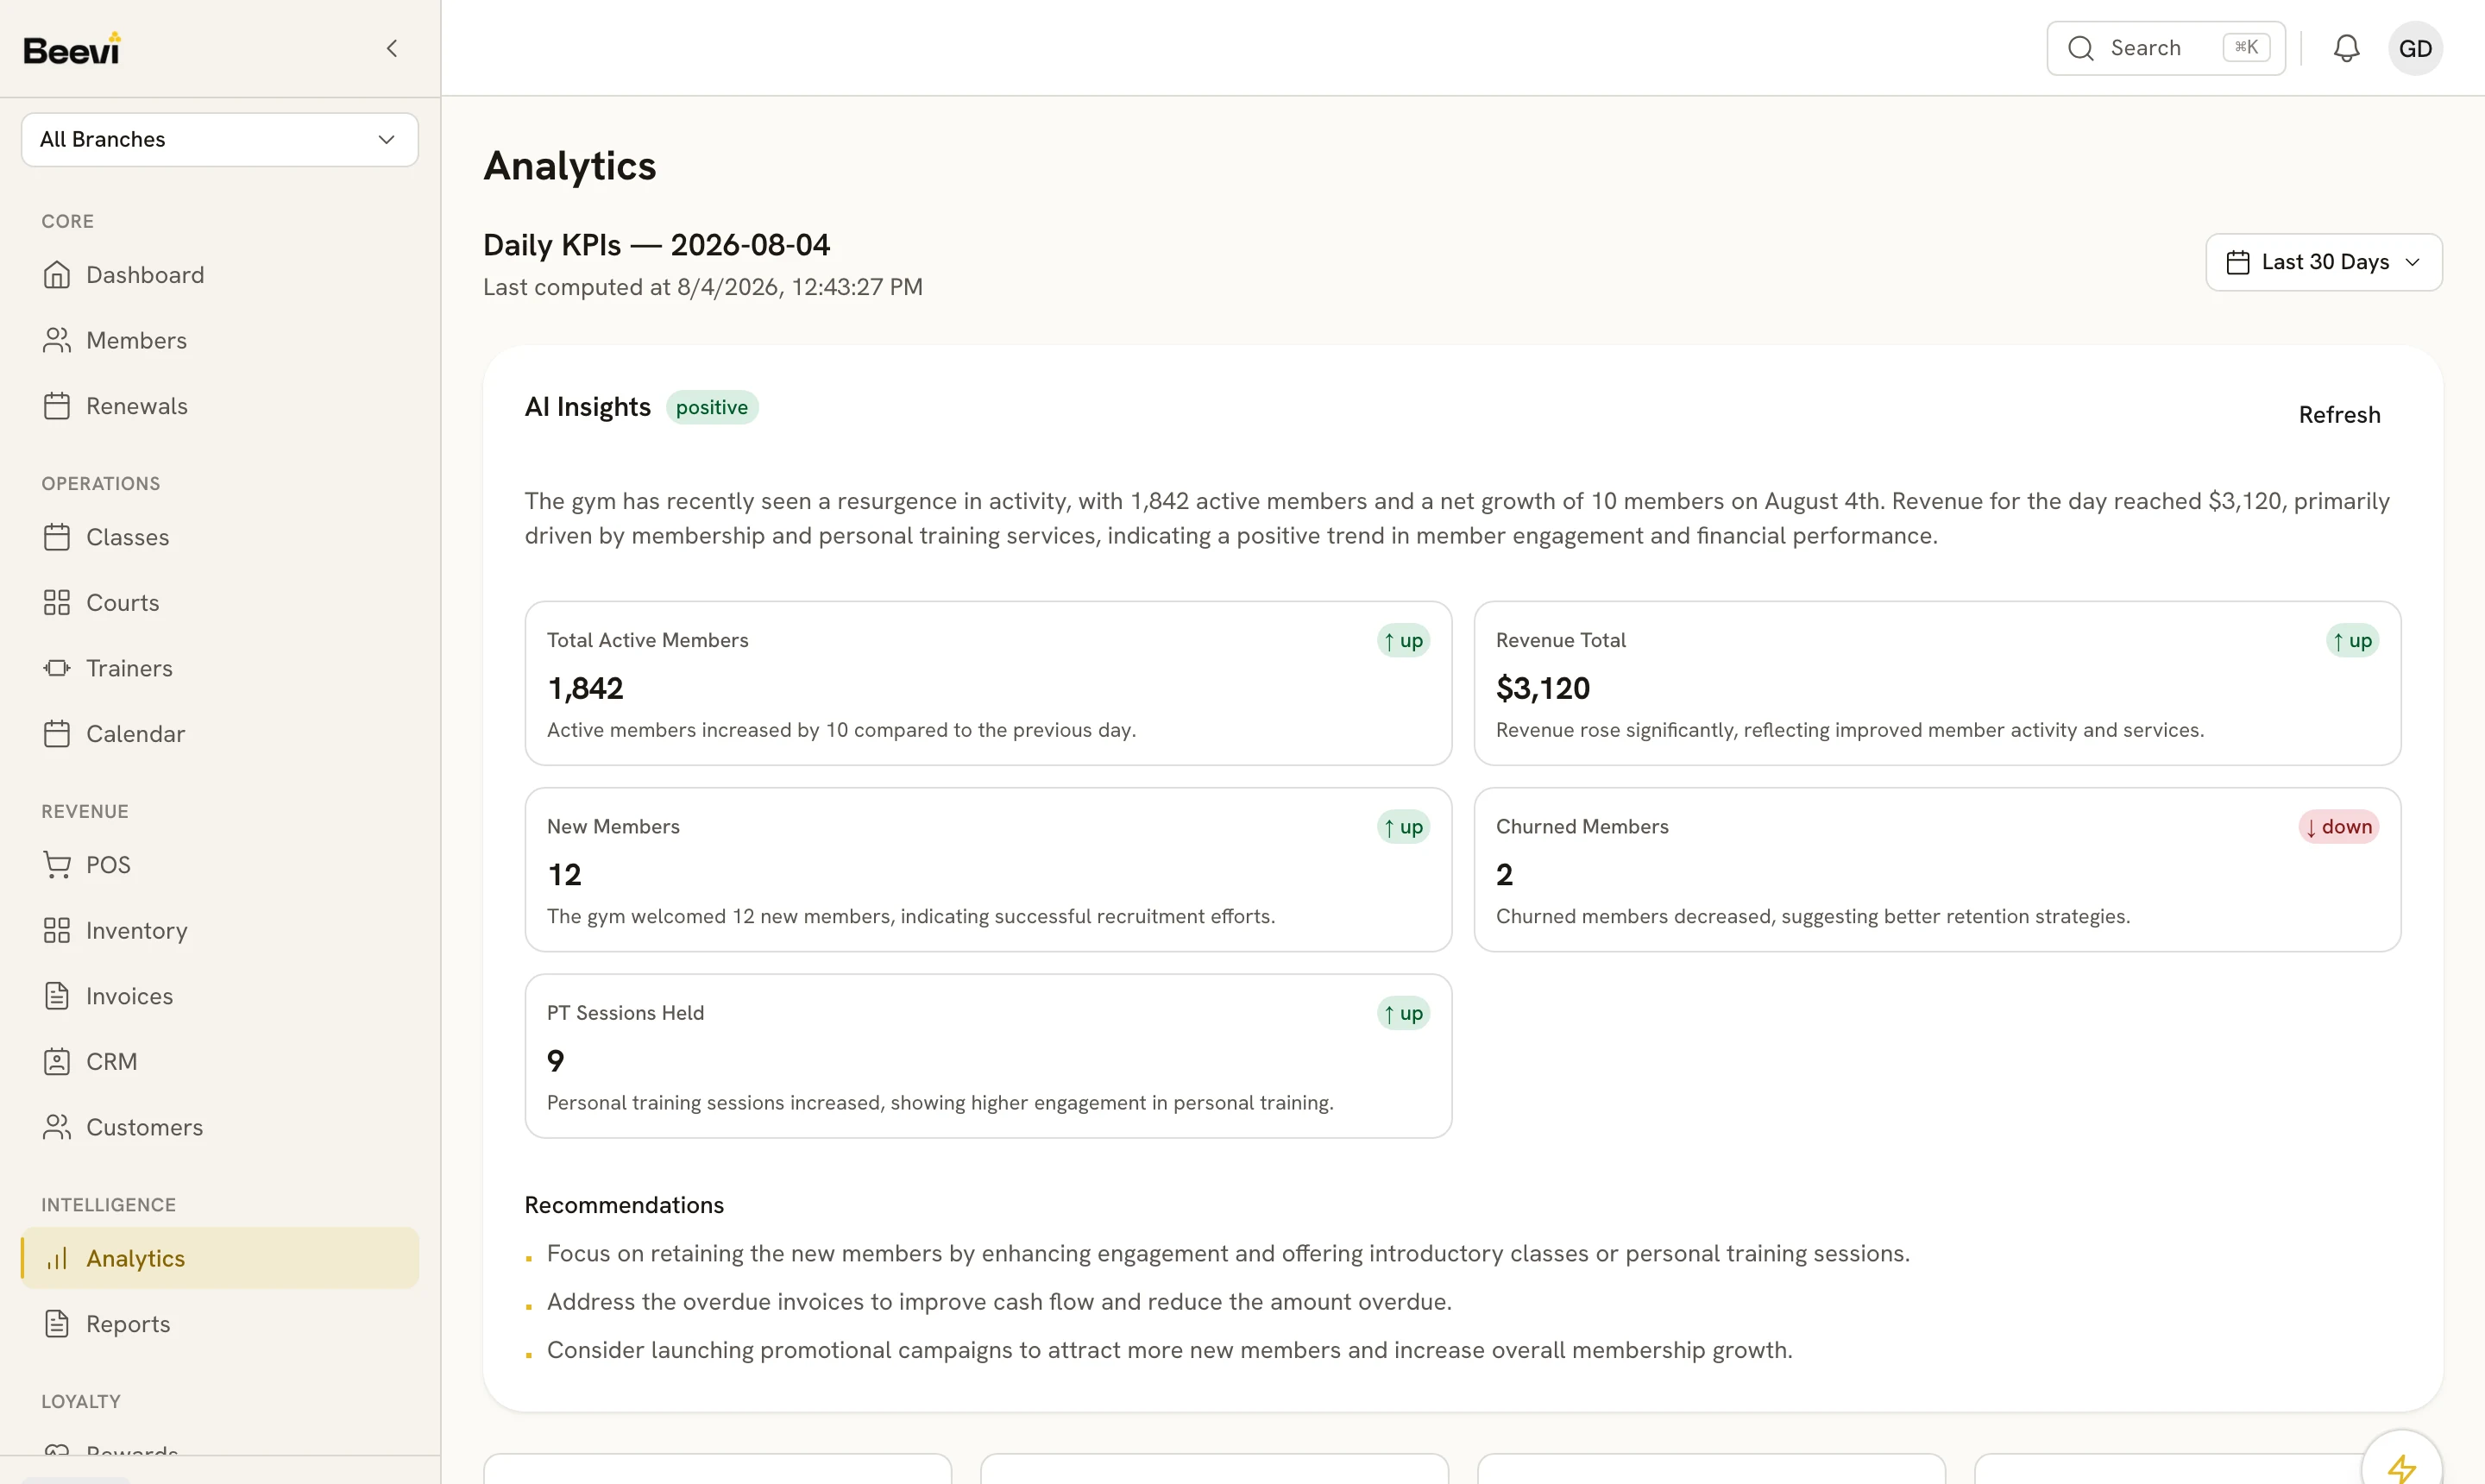Click the CRM contact icon
Screen dimensions: 2485x1484
(x=57, y=1062)
